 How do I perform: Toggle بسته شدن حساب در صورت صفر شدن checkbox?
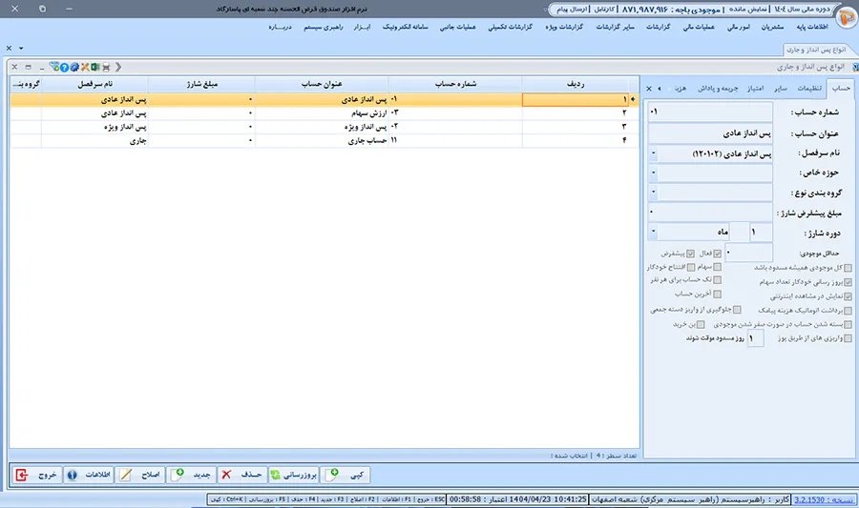[849, 325]
